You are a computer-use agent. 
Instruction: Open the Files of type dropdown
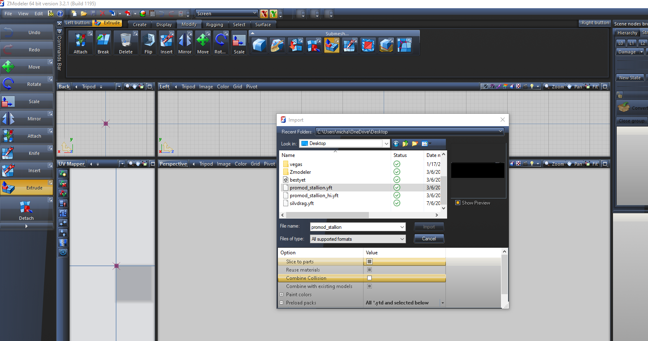click(402, 239)
